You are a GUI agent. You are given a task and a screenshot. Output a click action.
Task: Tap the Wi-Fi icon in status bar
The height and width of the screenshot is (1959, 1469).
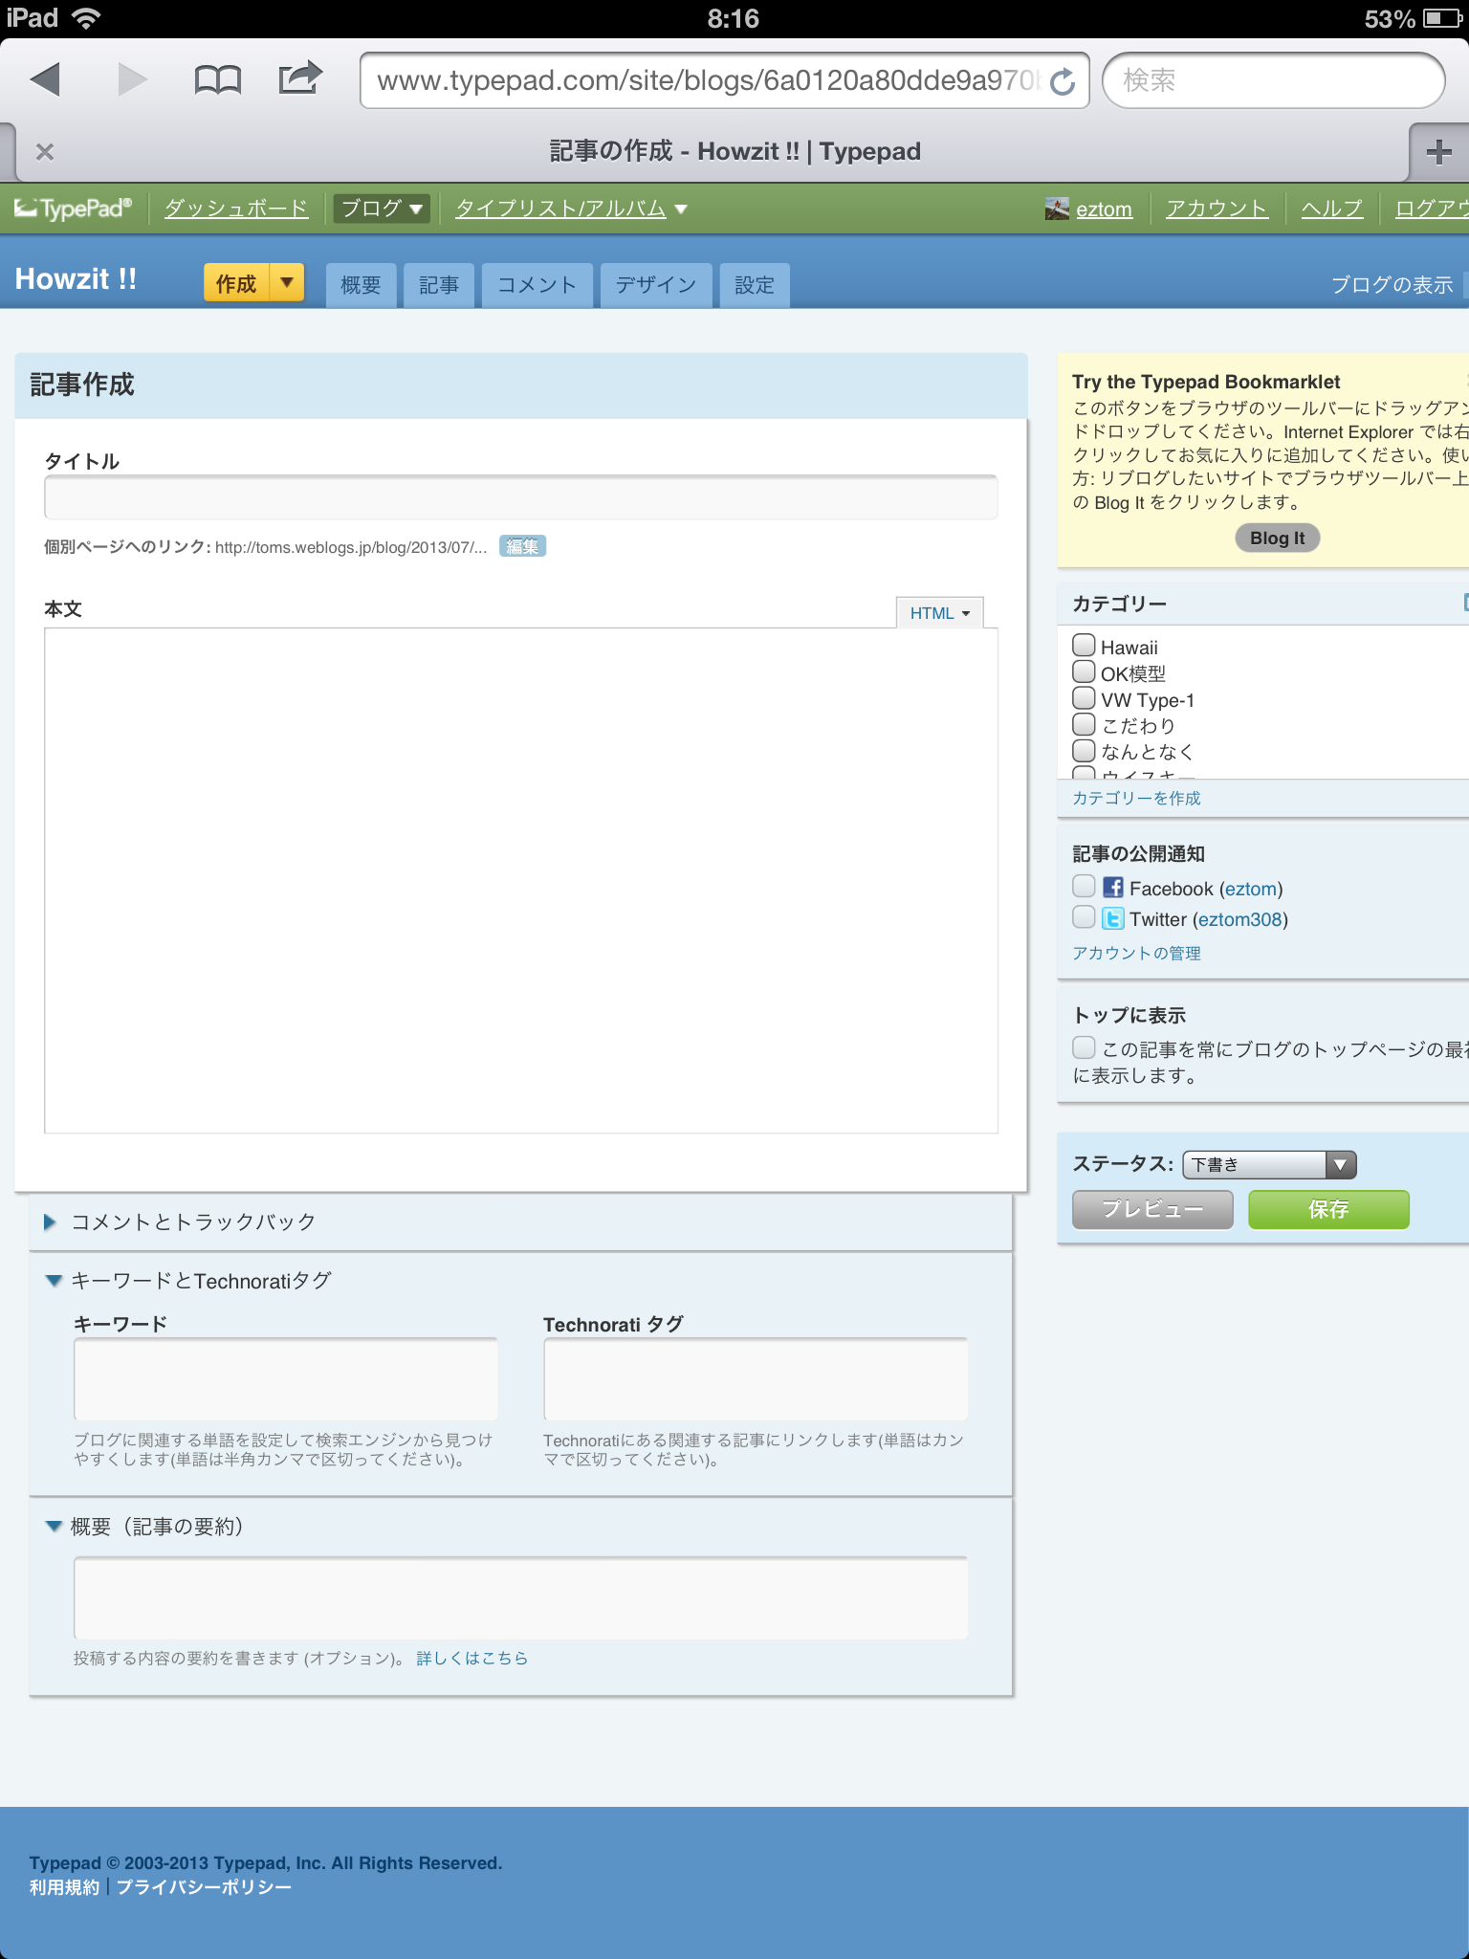[87, 18]
